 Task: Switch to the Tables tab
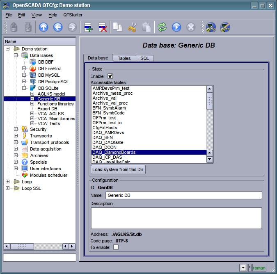(124, 58)
